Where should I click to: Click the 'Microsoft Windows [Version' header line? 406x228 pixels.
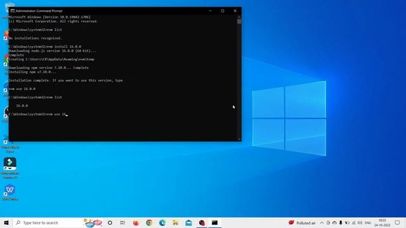pyautogui.click(x=49, y=17)
